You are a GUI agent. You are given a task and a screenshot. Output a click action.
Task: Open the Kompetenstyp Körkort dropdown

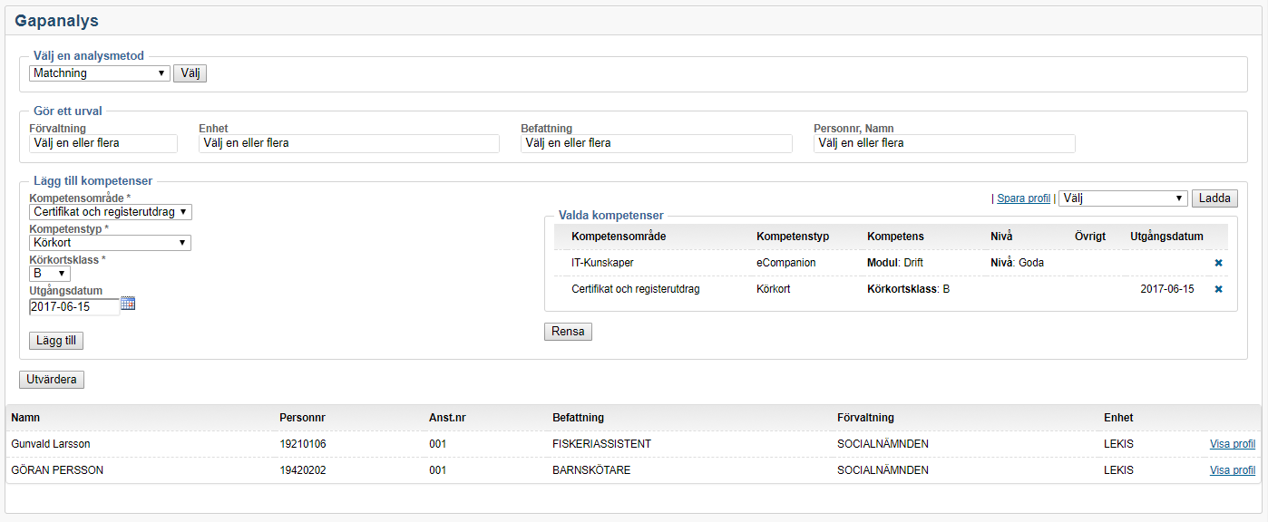pyautogui.click(x=110, y=243)
